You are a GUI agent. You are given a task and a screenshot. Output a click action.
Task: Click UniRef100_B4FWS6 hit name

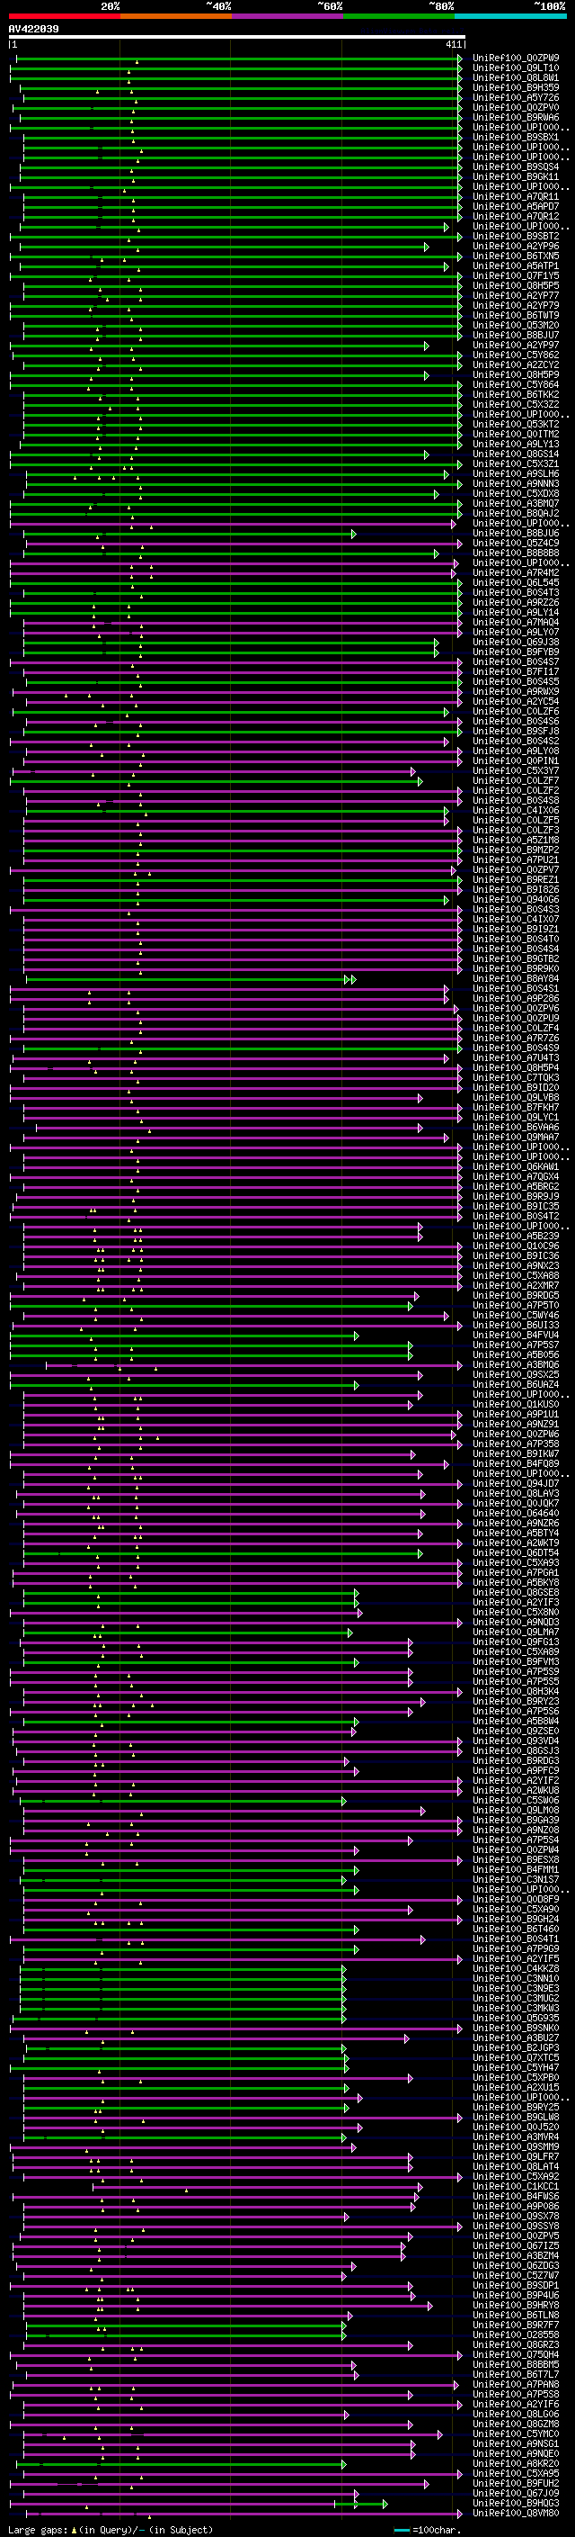coord(515,2196)
